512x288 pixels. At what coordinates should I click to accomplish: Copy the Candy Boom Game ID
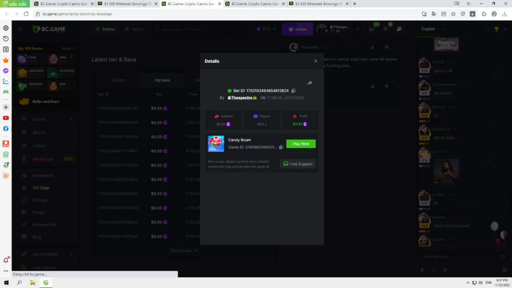[x=281, y=147]
